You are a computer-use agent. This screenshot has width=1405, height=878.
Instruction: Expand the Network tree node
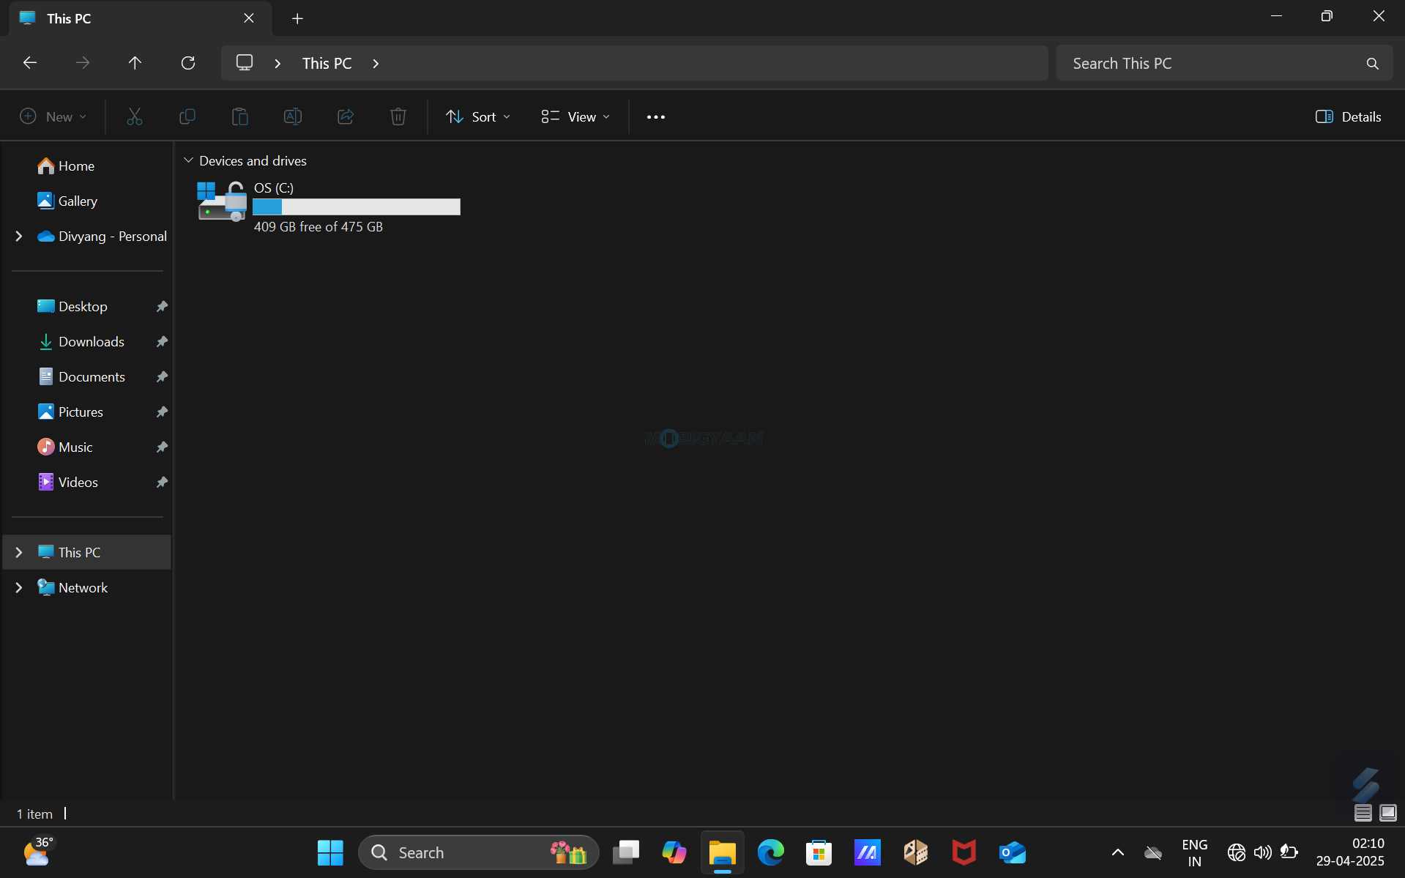point(19,587)
